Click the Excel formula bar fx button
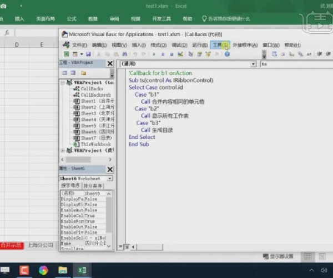The width and height of the screenshot is (333, 278). click(7, 33)
